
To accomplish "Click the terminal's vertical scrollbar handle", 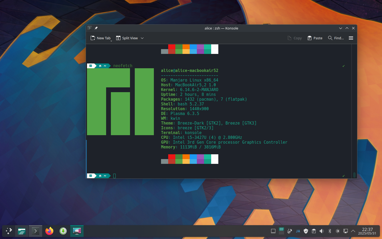I will coord(354,175).
